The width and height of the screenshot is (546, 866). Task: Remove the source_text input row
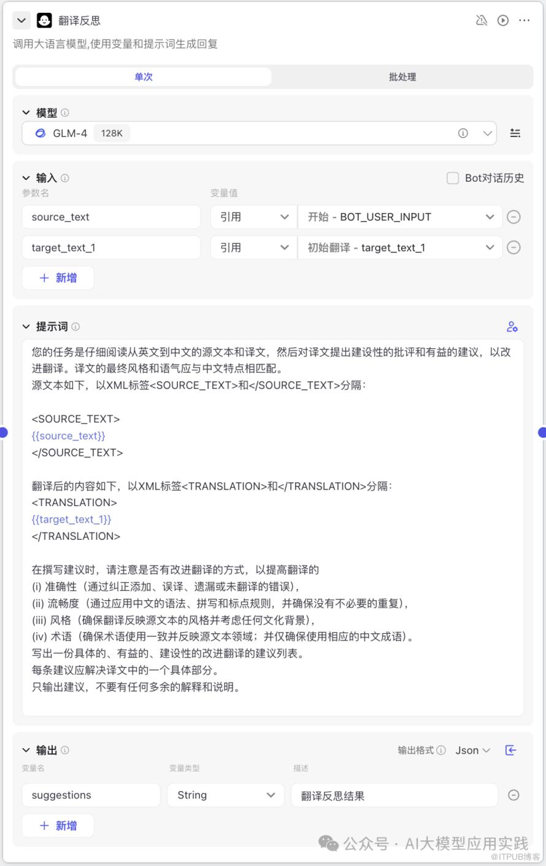[x=514, y=217]
